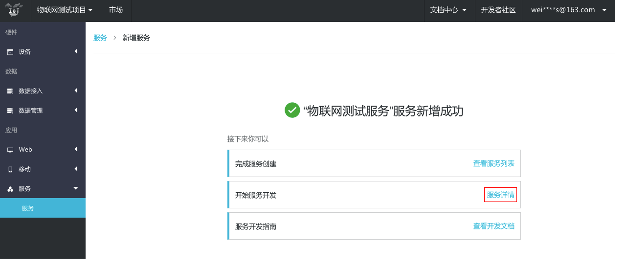Image resolution: width=626 pixels, height=269 pixels.
Task: Click the Web monitor icon in the sidebar
Action: 10,150
